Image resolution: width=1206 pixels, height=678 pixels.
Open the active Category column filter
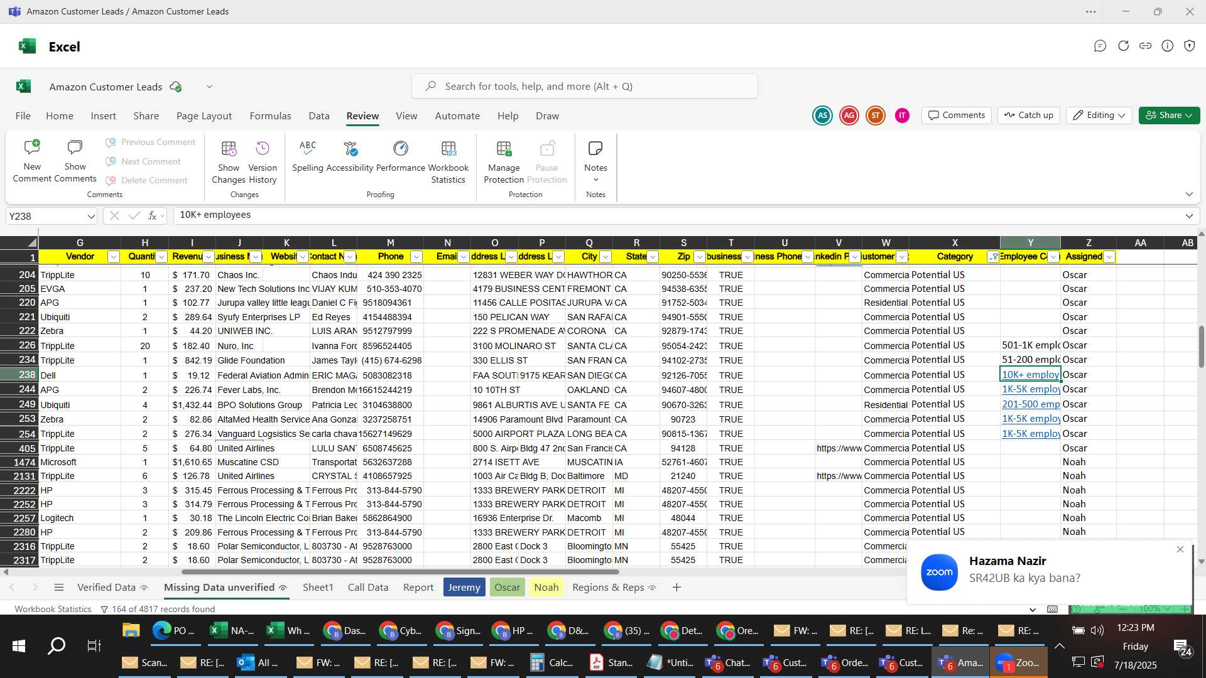tap(994, 257)
